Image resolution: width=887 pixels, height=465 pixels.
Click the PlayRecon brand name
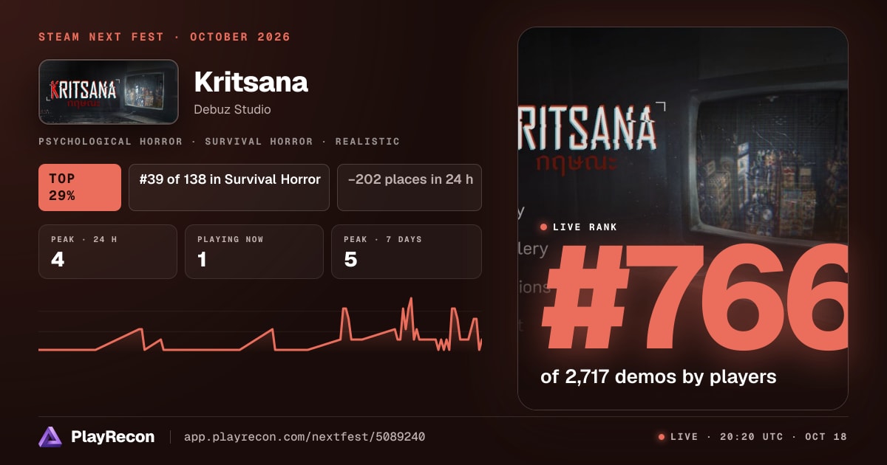tap(112, 437)
